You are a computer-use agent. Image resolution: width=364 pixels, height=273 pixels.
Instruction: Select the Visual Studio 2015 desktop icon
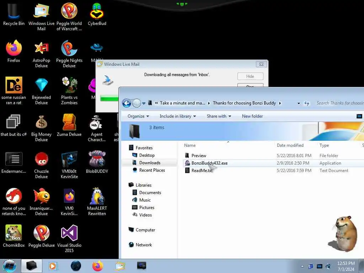tap(69, 239)
